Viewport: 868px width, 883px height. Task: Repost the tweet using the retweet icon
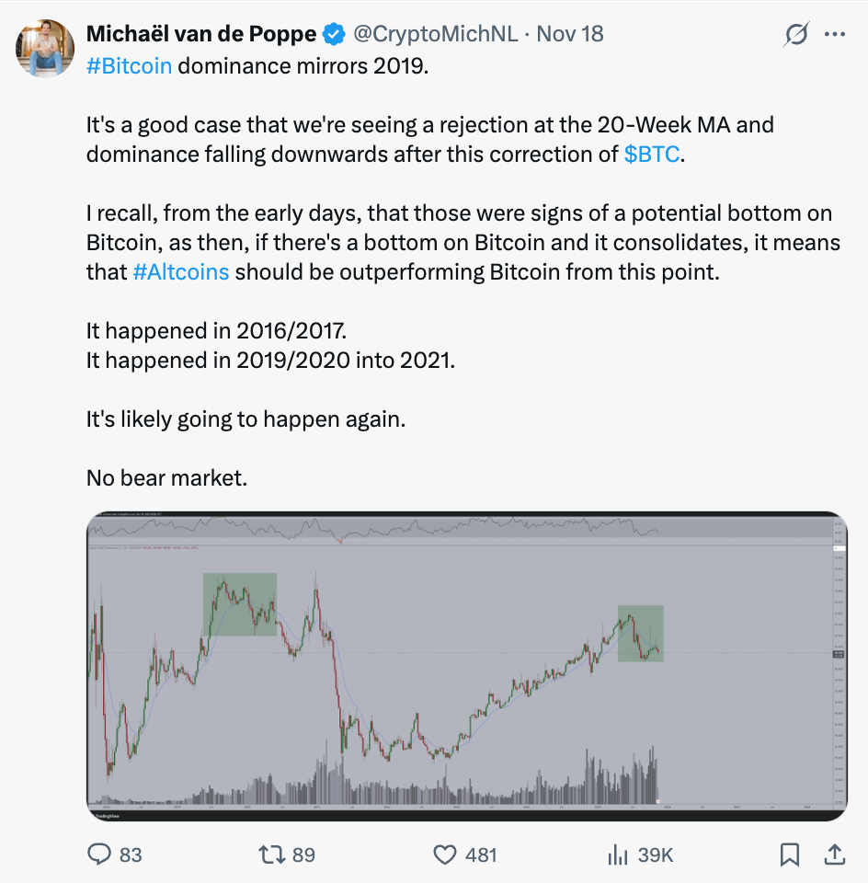click(x=268, y=854)
